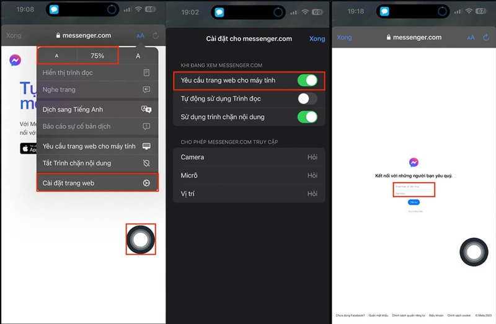This screenshot has height=324, width=496.
Task: Tap the App Store badge behind the menu
Action: click(29, 148)
